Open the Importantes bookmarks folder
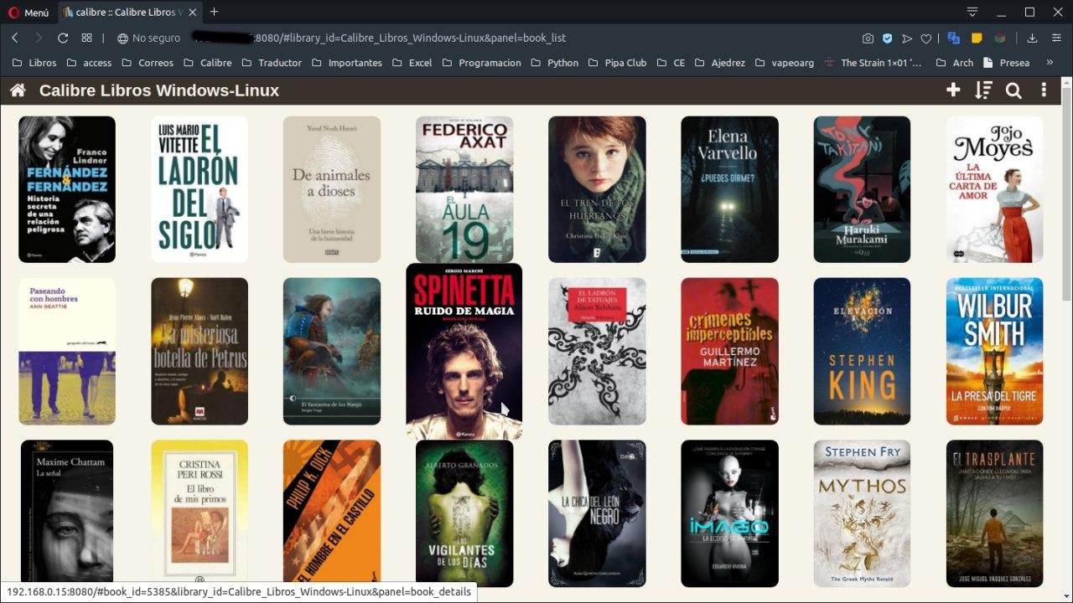 346,63
